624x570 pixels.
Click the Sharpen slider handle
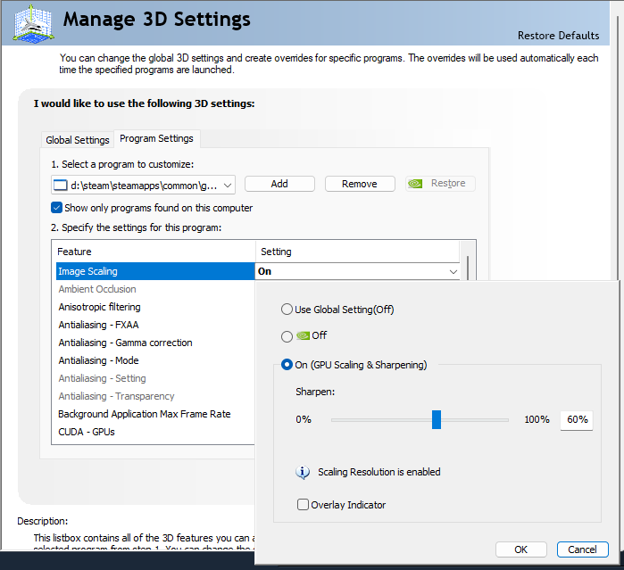click(437, 419)
